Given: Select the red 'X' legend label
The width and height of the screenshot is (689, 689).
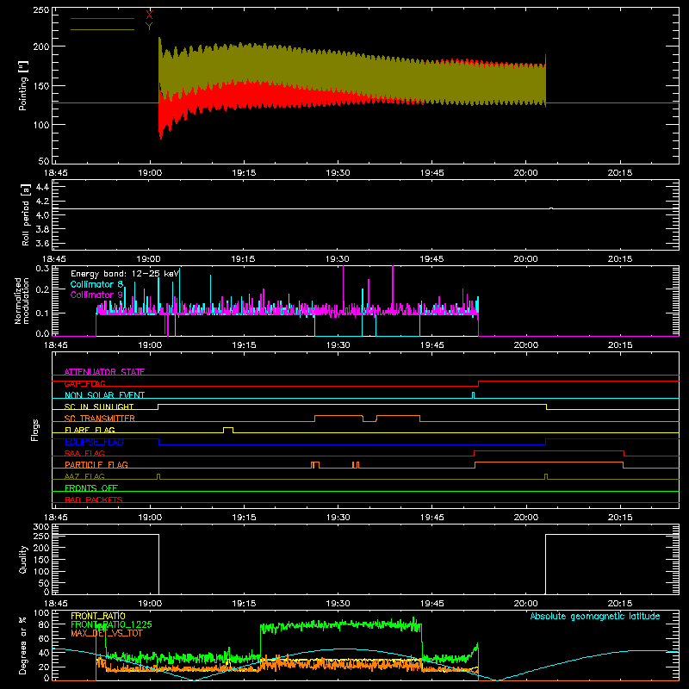Looking at the screenshot, I should tap(149, 16).
